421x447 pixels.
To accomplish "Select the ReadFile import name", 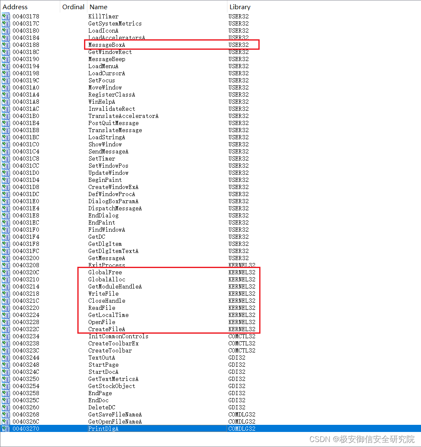I will click(102, 308).
